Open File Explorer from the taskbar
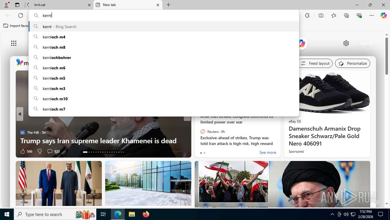Image resolution: width=390 pixels, height=220 pixels. click(132, 214)
